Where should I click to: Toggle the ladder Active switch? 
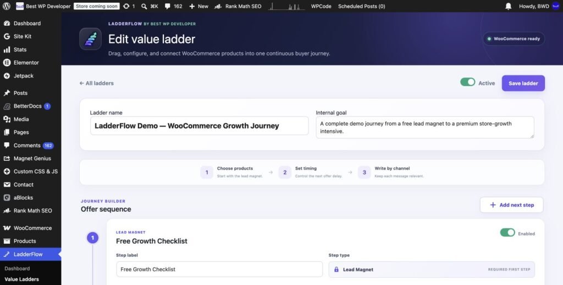[x=467, y=82]
